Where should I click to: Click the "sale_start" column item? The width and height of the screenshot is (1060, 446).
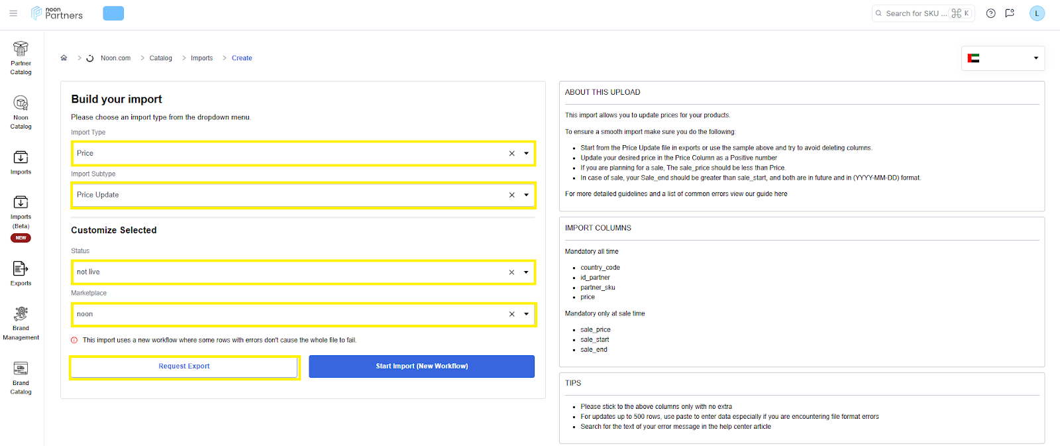coord(595,339)
